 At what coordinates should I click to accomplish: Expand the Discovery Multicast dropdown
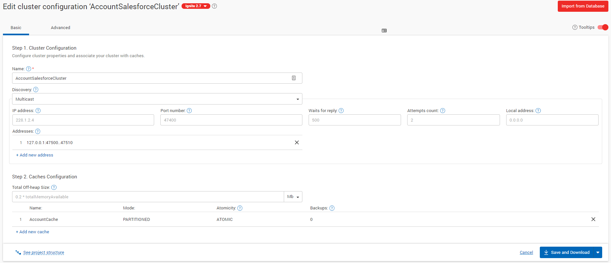tap(157, 99)
